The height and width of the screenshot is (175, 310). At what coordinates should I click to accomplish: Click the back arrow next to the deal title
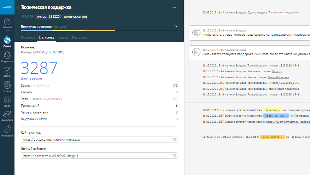pyautogui.click(x=18, y=7)
